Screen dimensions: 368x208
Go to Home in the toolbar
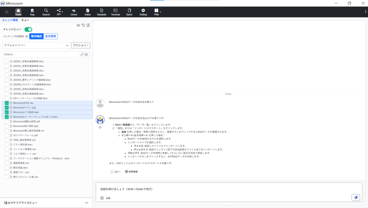tap(18, 12)
